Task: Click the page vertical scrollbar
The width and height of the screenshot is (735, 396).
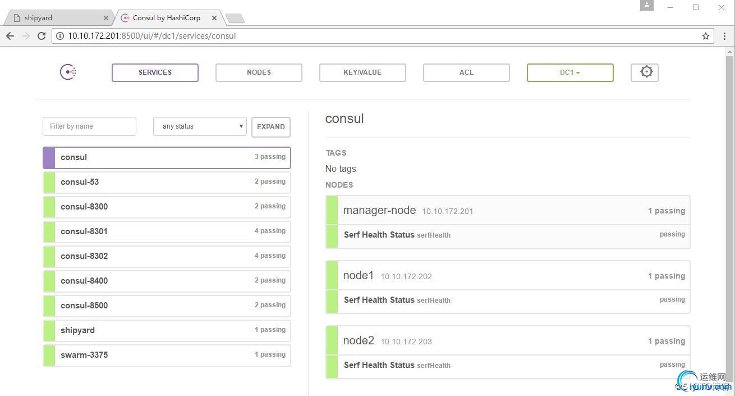Action: [x=729, y=219]
